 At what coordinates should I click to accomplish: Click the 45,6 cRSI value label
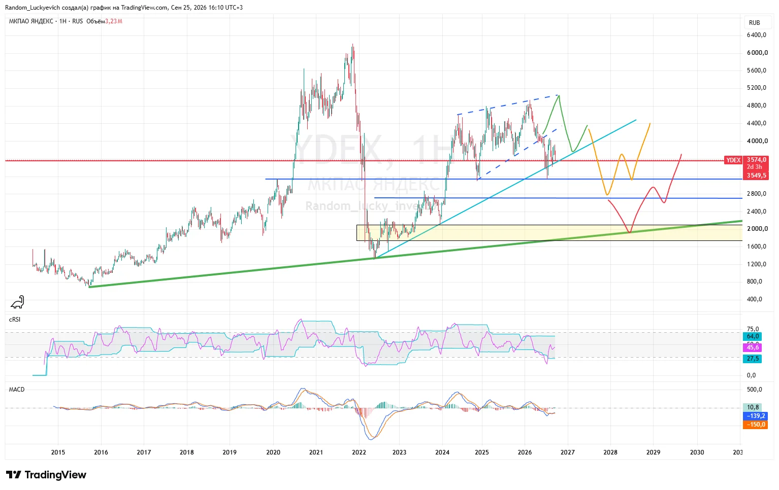tap(752, 347)
